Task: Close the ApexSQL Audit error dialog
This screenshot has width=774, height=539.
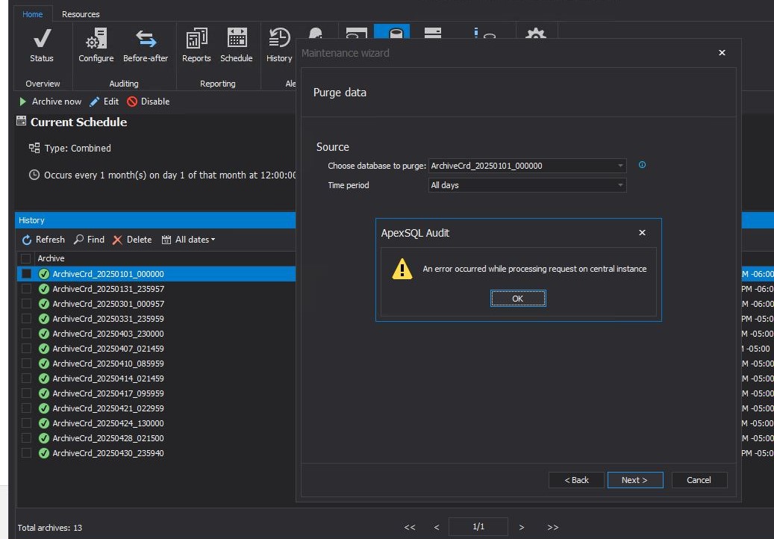Action: pyautogui.click(x=642, y=232)
